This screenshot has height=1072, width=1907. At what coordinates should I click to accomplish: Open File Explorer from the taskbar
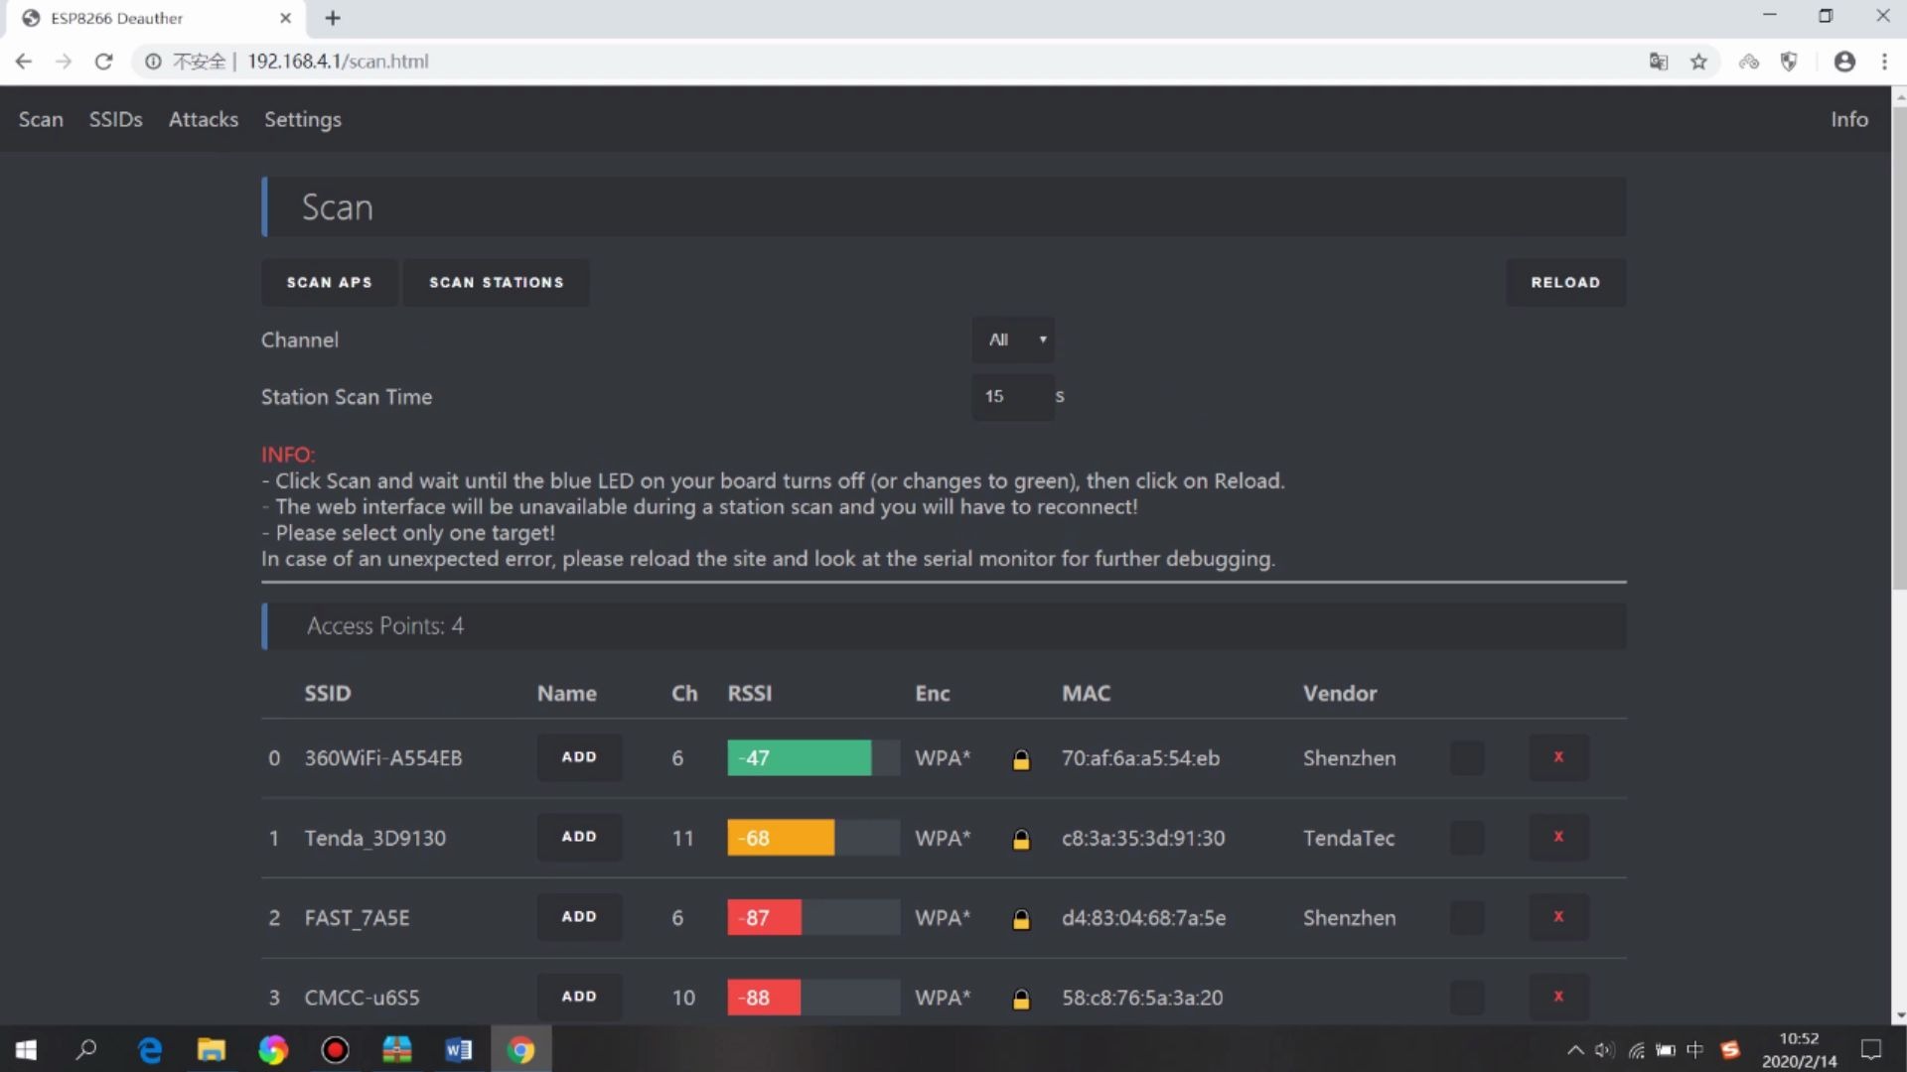click(x=211, y=1049)
